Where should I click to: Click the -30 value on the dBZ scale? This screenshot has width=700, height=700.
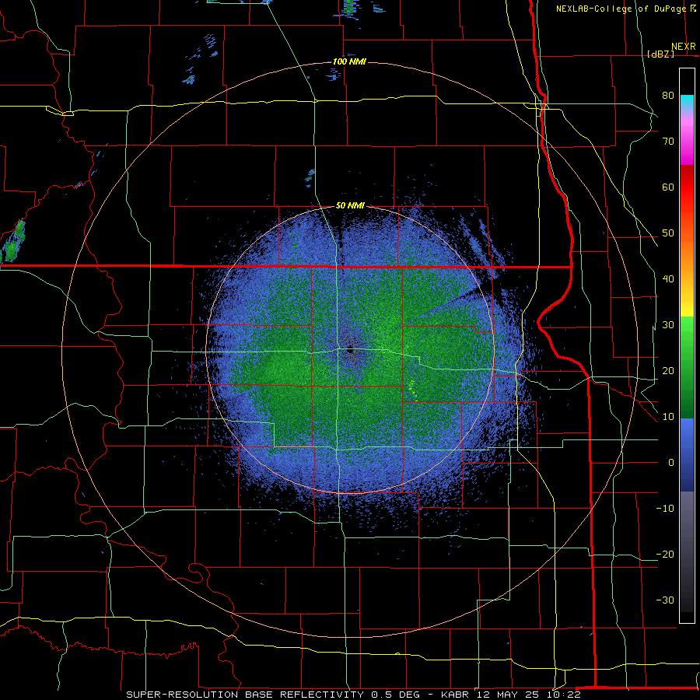(x=665, y=600)
